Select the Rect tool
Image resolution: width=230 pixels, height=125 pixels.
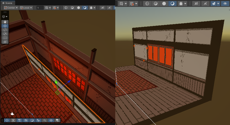pyautogui.click(x=5, y=38)
